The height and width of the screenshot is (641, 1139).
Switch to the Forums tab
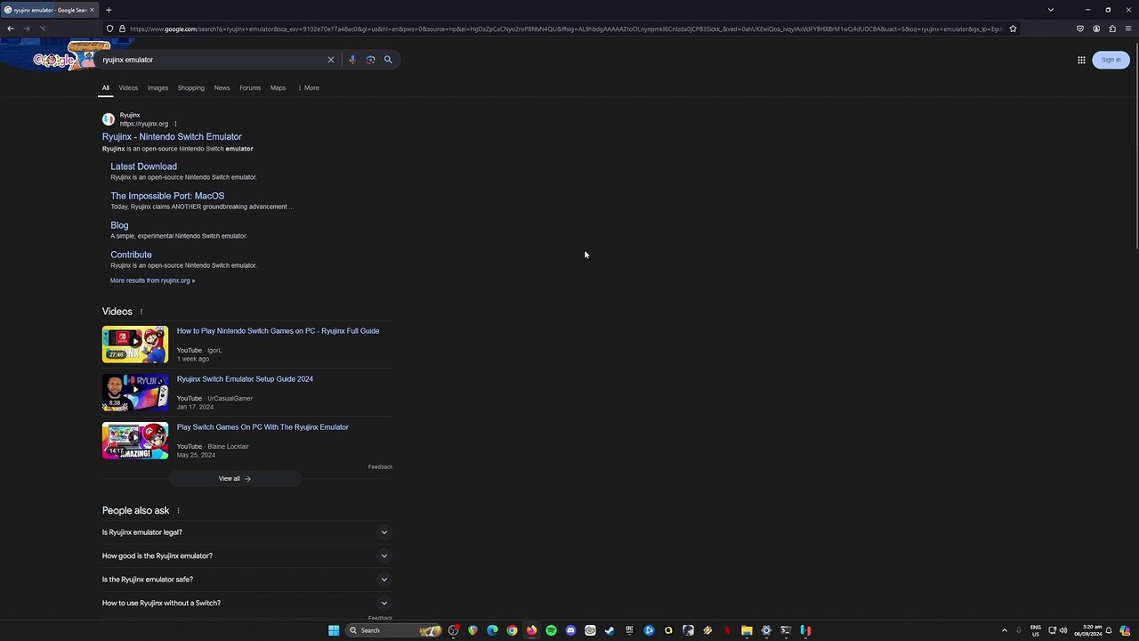pyautogui.click(x=250, y=88)
